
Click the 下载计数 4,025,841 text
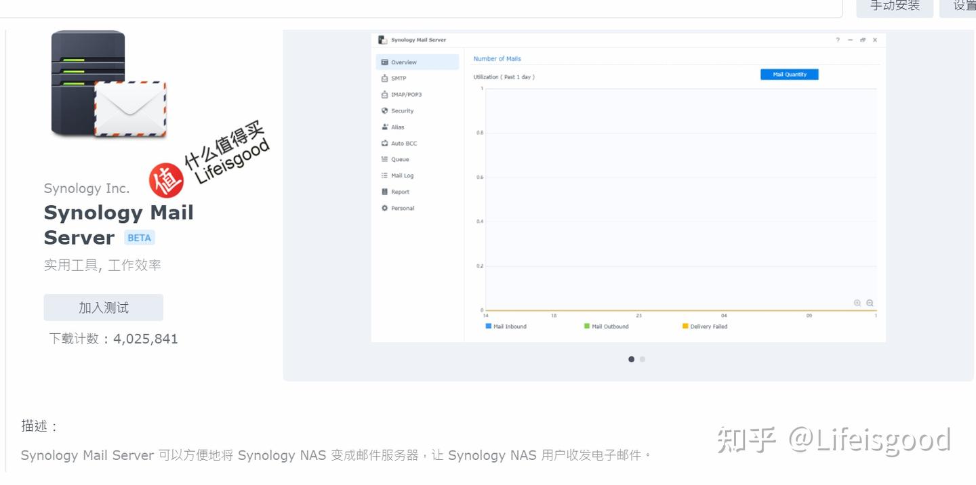click(113, 339)
